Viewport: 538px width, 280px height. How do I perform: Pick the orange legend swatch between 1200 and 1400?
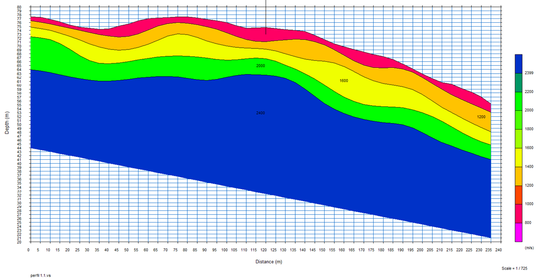coord(519,176)
